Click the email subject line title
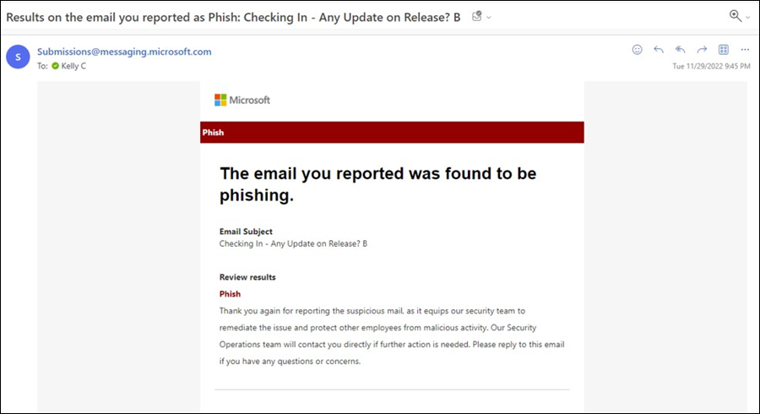760x414 pixels. click(x=234, y=17)
